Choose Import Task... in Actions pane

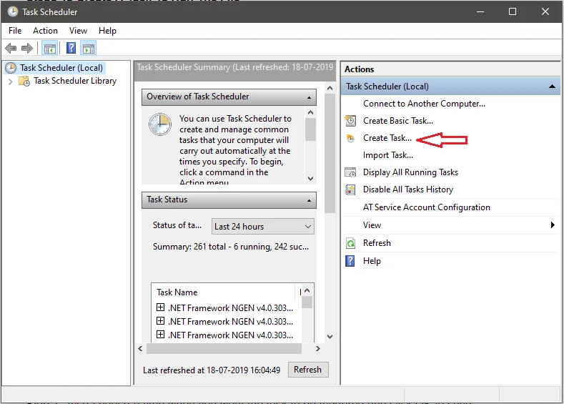[387, 155]
